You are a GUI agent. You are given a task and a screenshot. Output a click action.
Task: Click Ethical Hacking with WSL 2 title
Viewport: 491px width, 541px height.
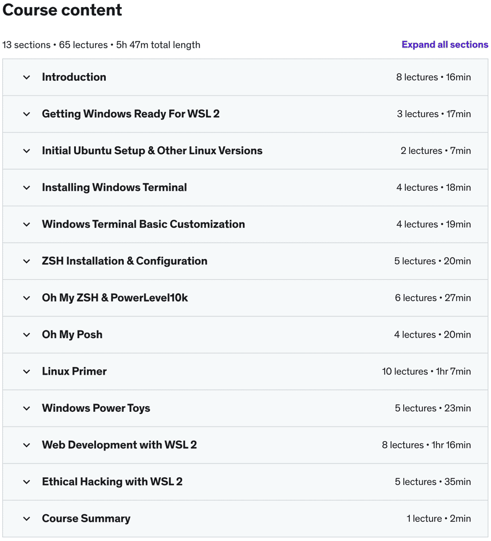click(112, 482)
